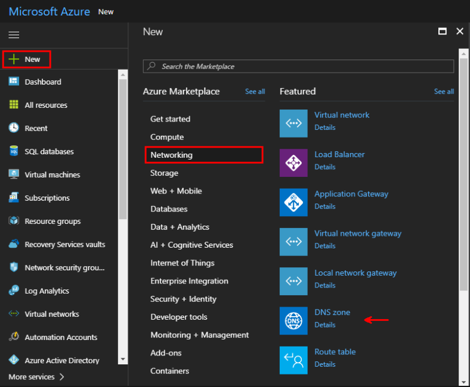
Task: Click the magnifier icon in Marketplace search
Action: click(x=151, y=65)
